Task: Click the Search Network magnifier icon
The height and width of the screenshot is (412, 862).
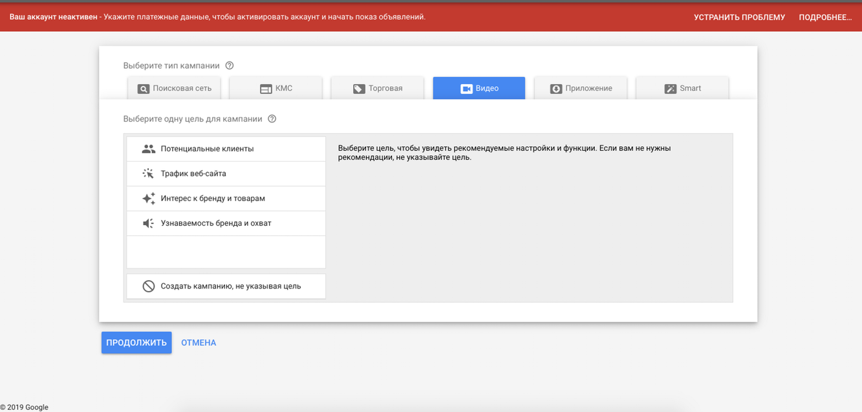Action: coord(144,89)
